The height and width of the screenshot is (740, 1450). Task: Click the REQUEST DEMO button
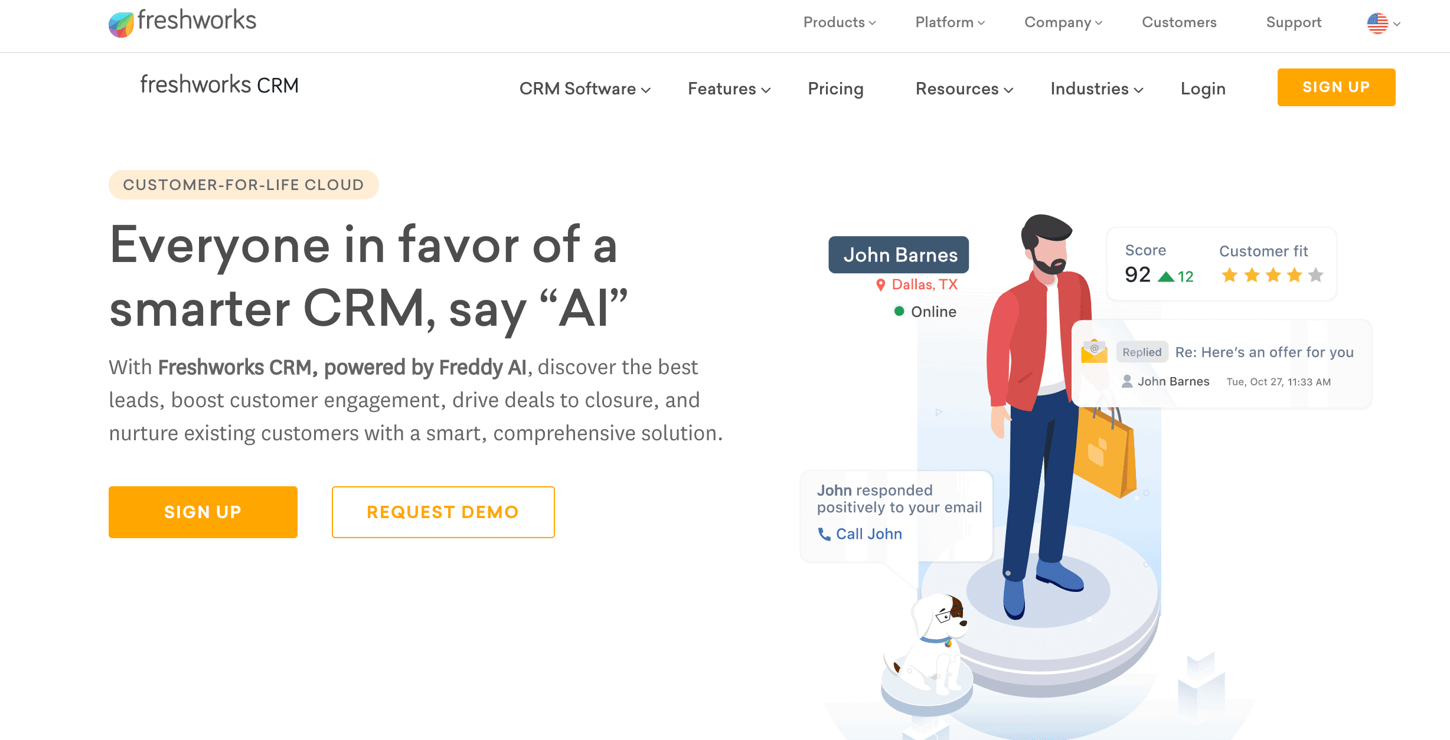tap(443, 512)
